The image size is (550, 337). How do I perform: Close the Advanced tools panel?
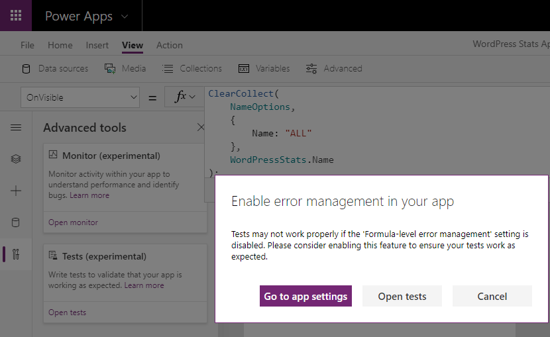pos(201,127)
